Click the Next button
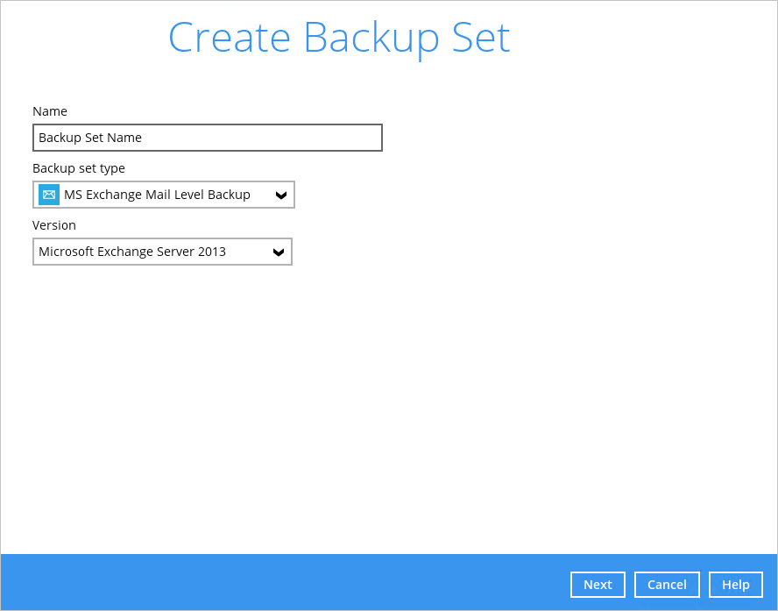778x611 pixels. tap(598, 585)
